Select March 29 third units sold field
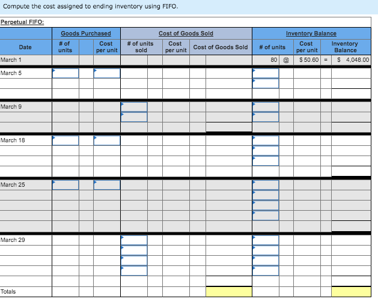The height and width of the screenshot is (302, 378). tap(134, 261)
